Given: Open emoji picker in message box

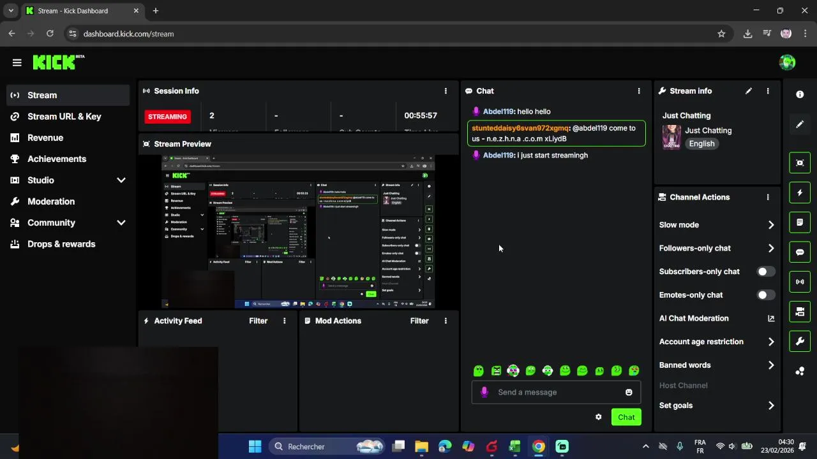Looking at the screenshot, I should pyautogui.click(x=629, y=393).
